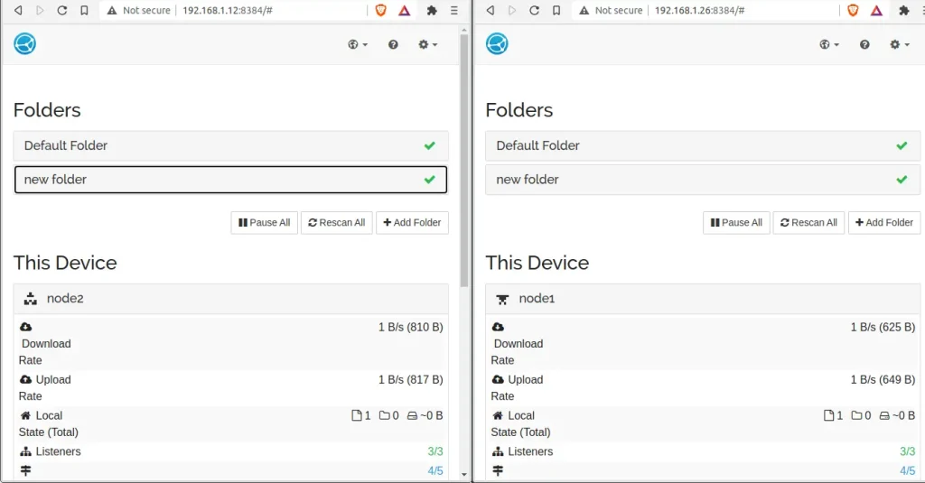Expand Default Folder in left window

tap(230, 145)
